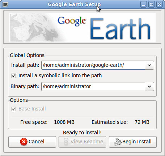The width and height of the screenshot is (165, 156).
Task: Click the Begin Install button
Action: (x=133, y=142)
